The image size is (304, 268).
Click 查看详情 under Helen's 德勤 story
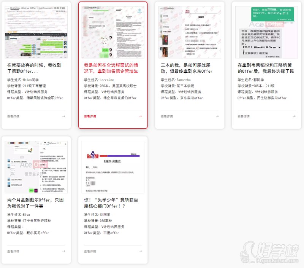13,116
